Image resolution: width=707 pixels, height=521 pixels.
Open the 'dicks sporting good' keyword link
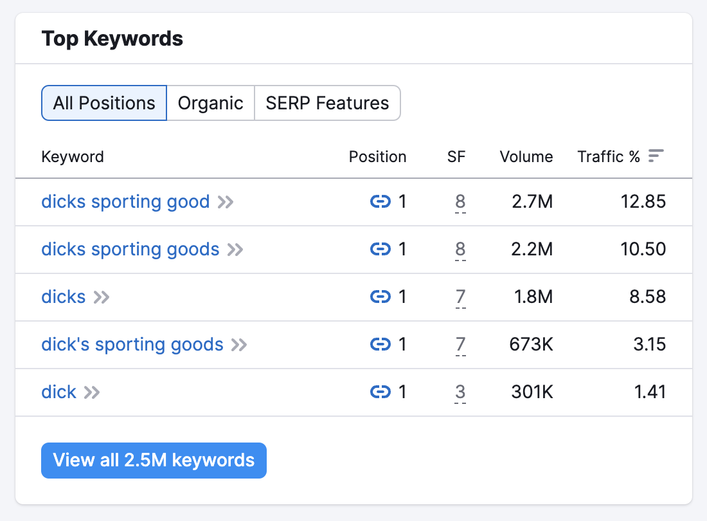[x=125, y=201]
